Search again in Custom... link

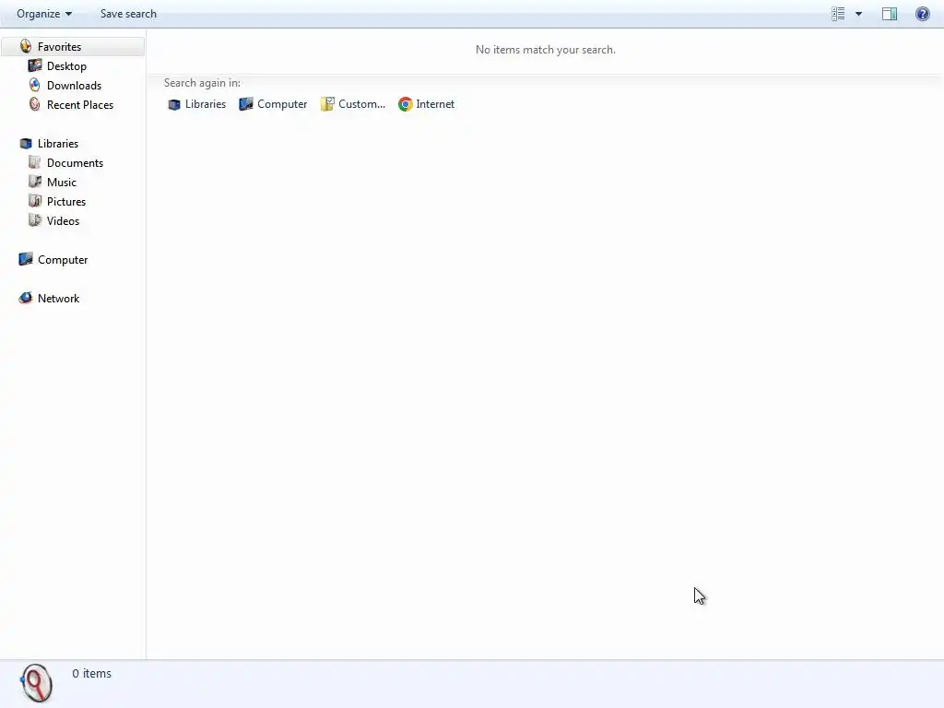pyautogui.click(x=361, y=103)
